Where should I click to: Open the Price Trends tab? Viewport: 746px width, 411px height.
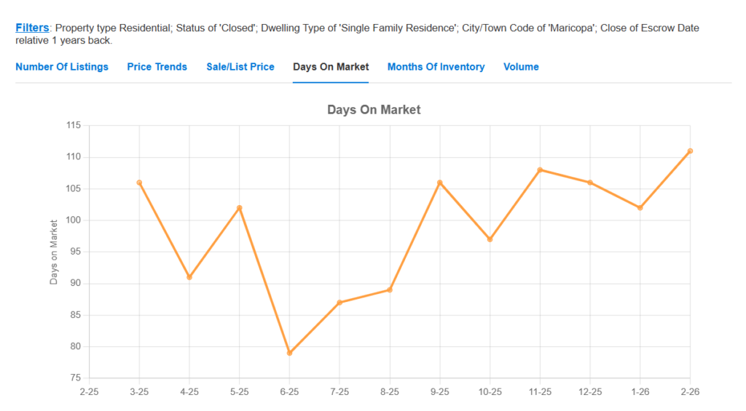pos(157,67)
